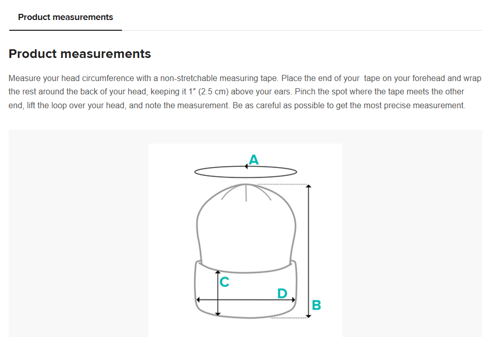The width and height of the screenshot is (490, 337).
Task: Click the bold Product measurements heading
Action: [x=80, y=54]
